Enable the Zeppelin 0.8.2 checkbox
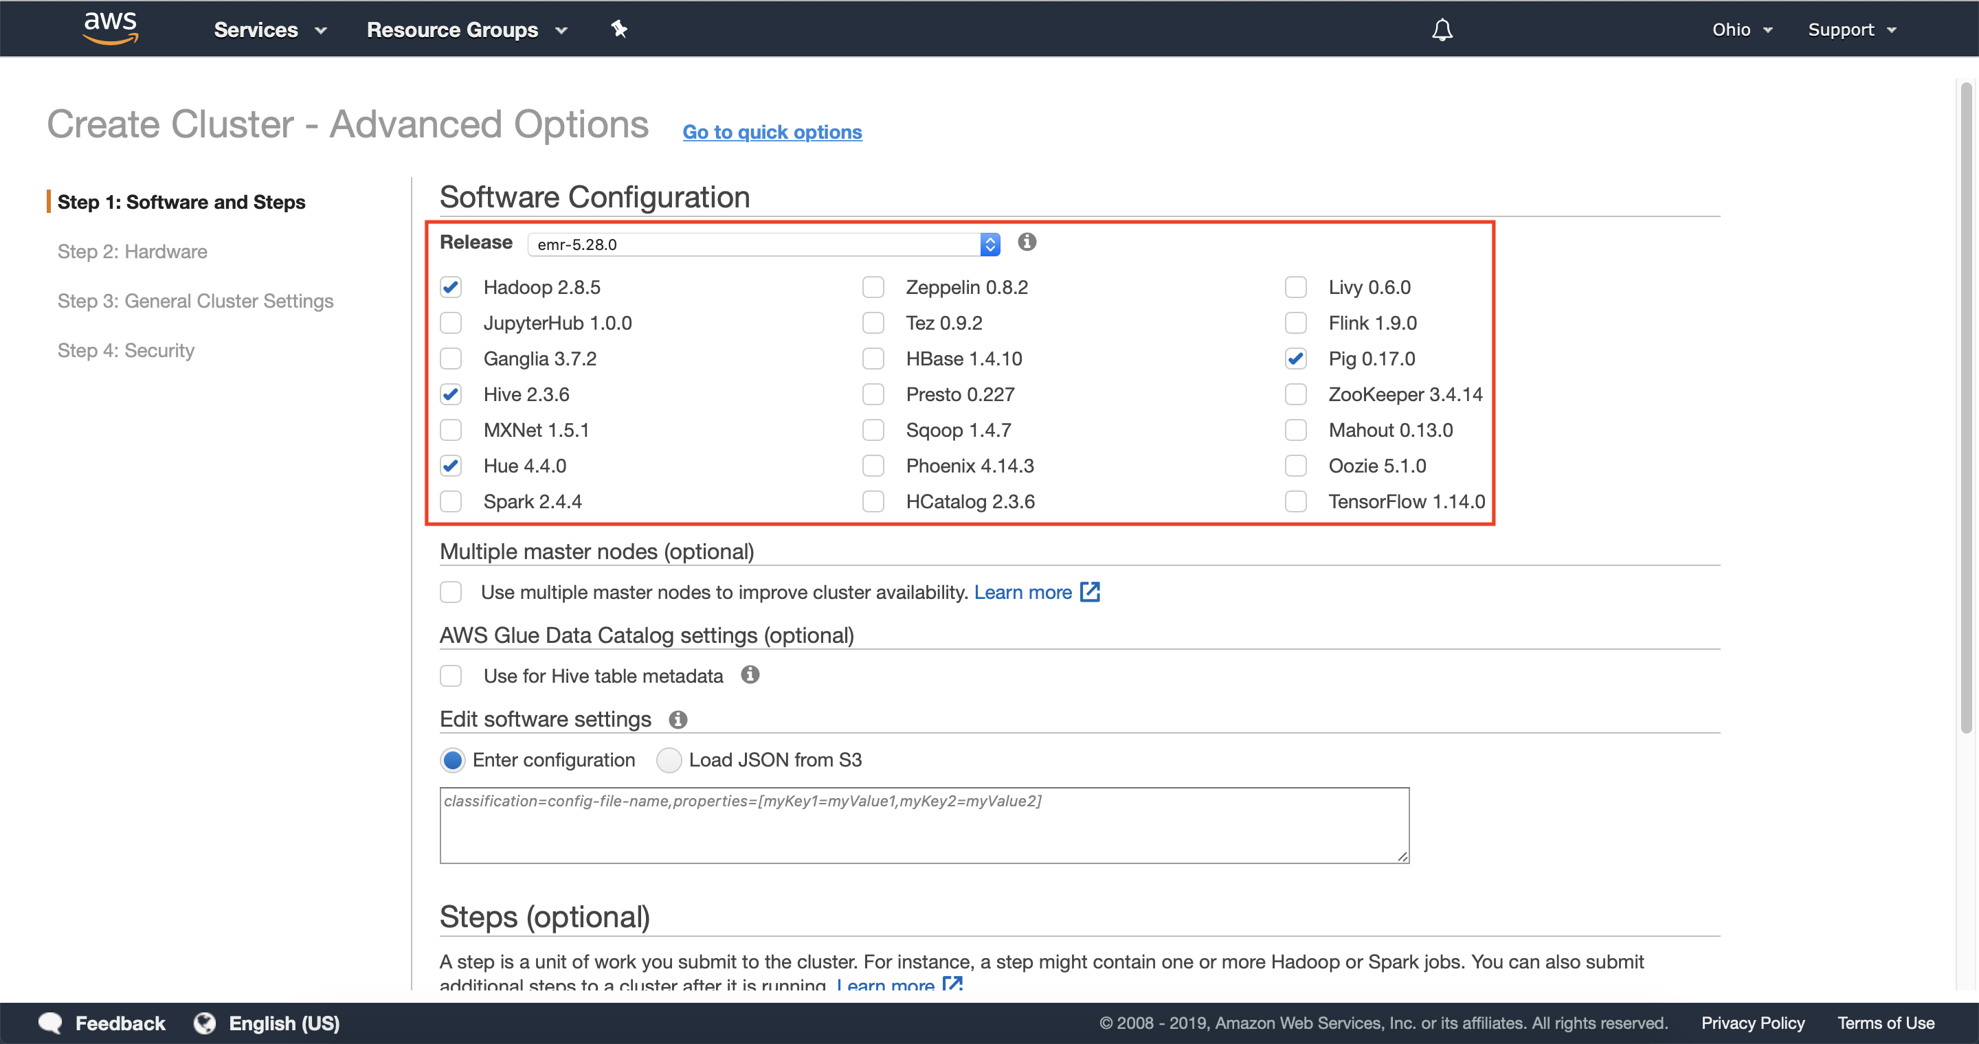This screenshot has width=1979, height=1044. (872, 286)
